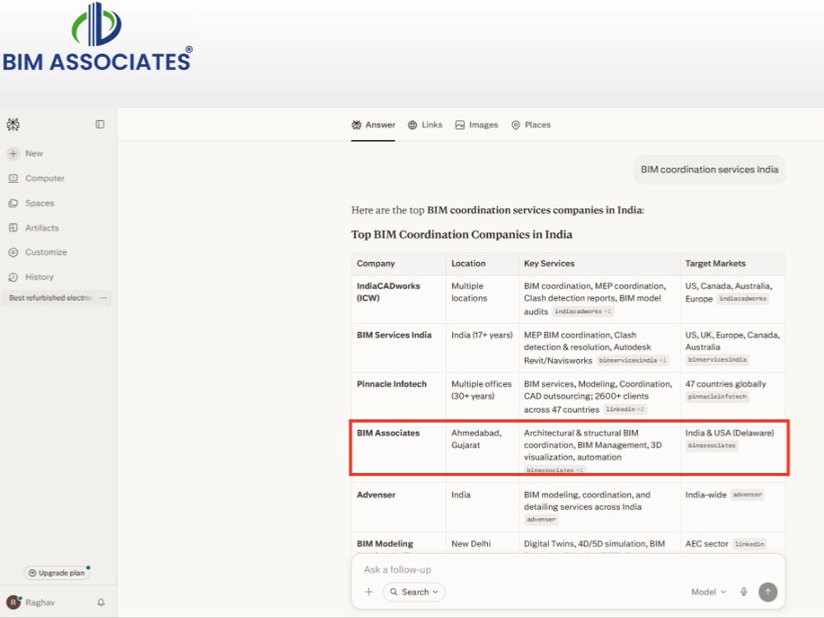Image resolution: width=824 pixels, height=618 pixels.
Task: Open Customize in the sidebar
Action: click(x=38, y=252)
